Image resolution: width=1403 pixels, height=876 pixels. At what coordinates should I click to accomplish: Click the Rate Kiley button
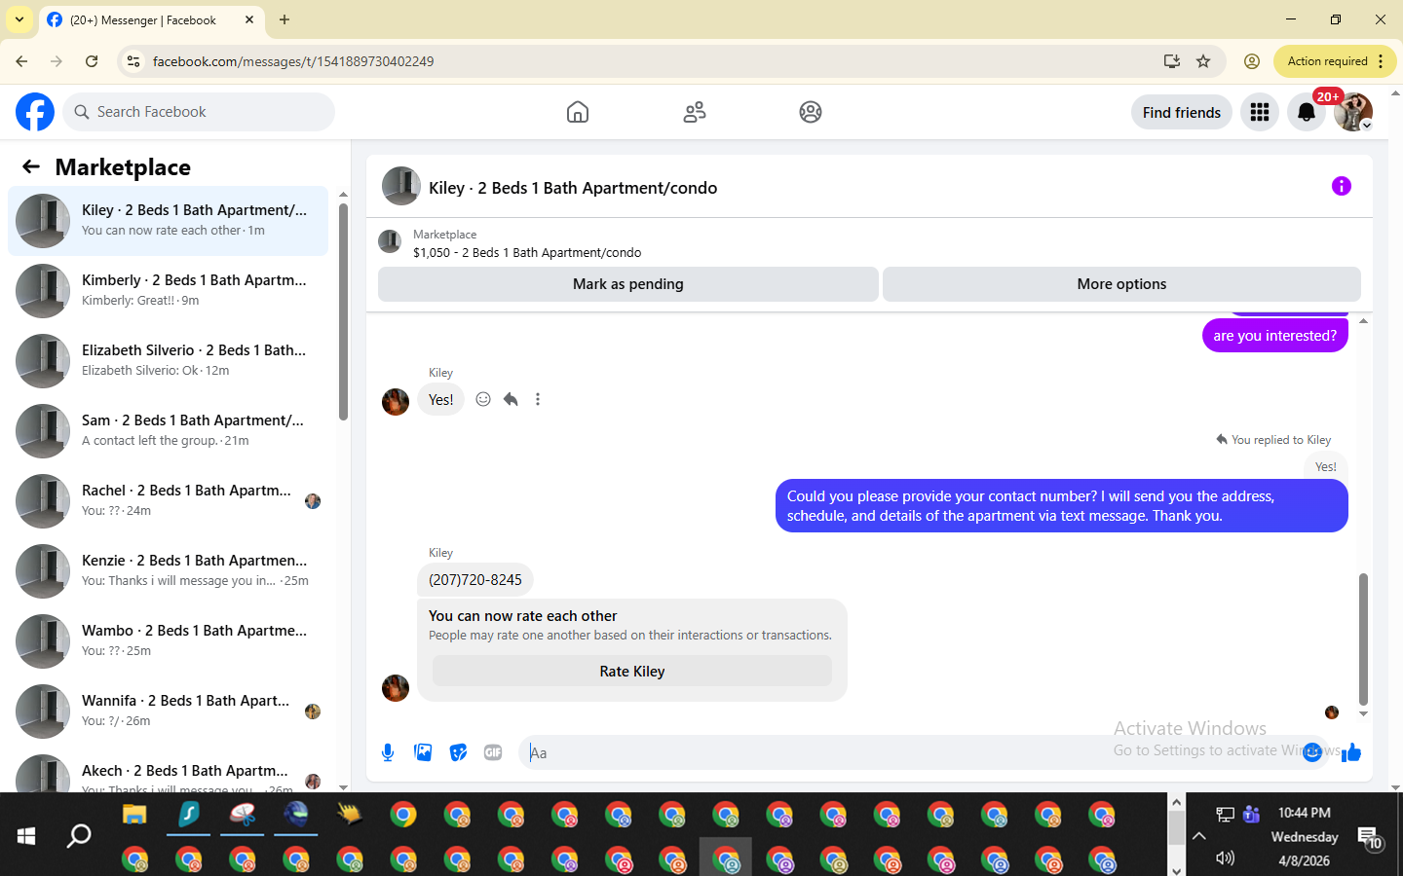click(x=632, y=672)
